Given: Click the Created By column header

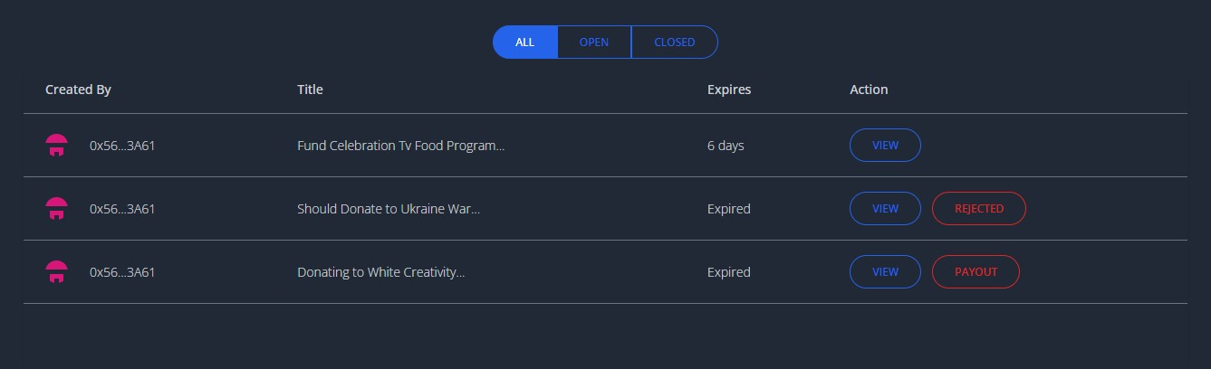Looking at the screenshot, I should 78,90.
